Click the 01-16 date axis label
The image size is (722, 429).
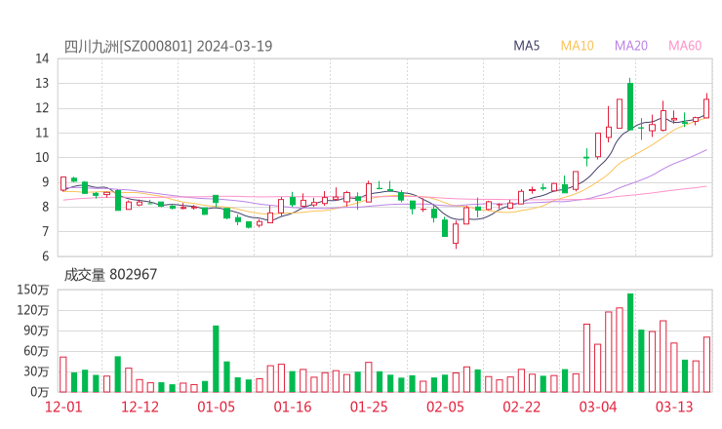coord(293,407)
